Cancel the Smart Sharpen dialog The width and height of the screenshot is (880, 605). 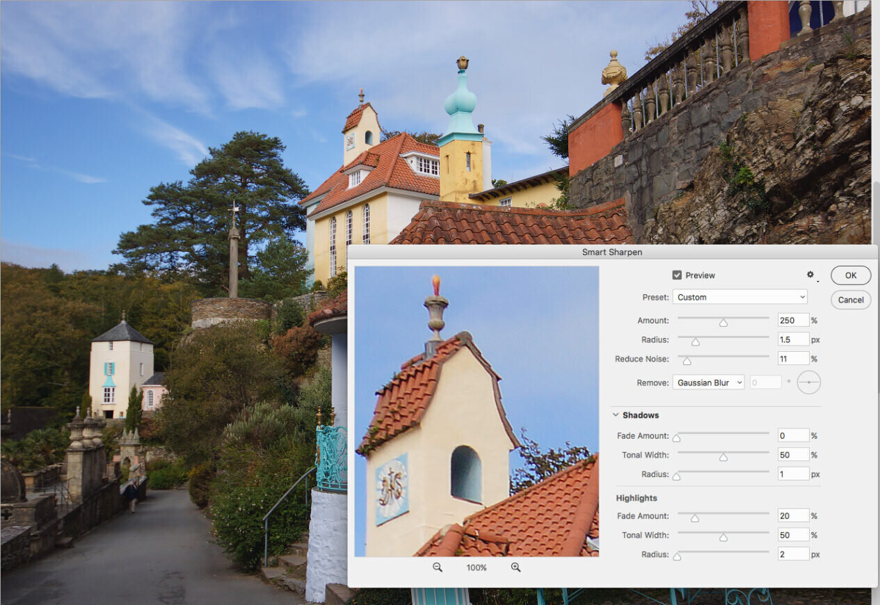[x=850, y=300]
